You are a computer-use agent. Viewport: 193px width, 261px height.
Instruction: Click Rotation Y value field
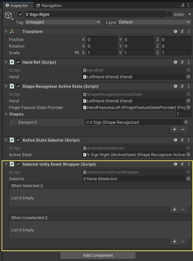(x=139, y=46)
